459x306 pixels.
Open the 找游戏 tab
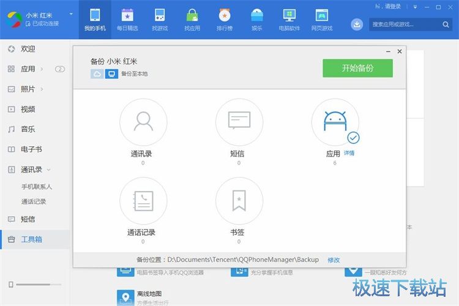click(x=160, y=20)
